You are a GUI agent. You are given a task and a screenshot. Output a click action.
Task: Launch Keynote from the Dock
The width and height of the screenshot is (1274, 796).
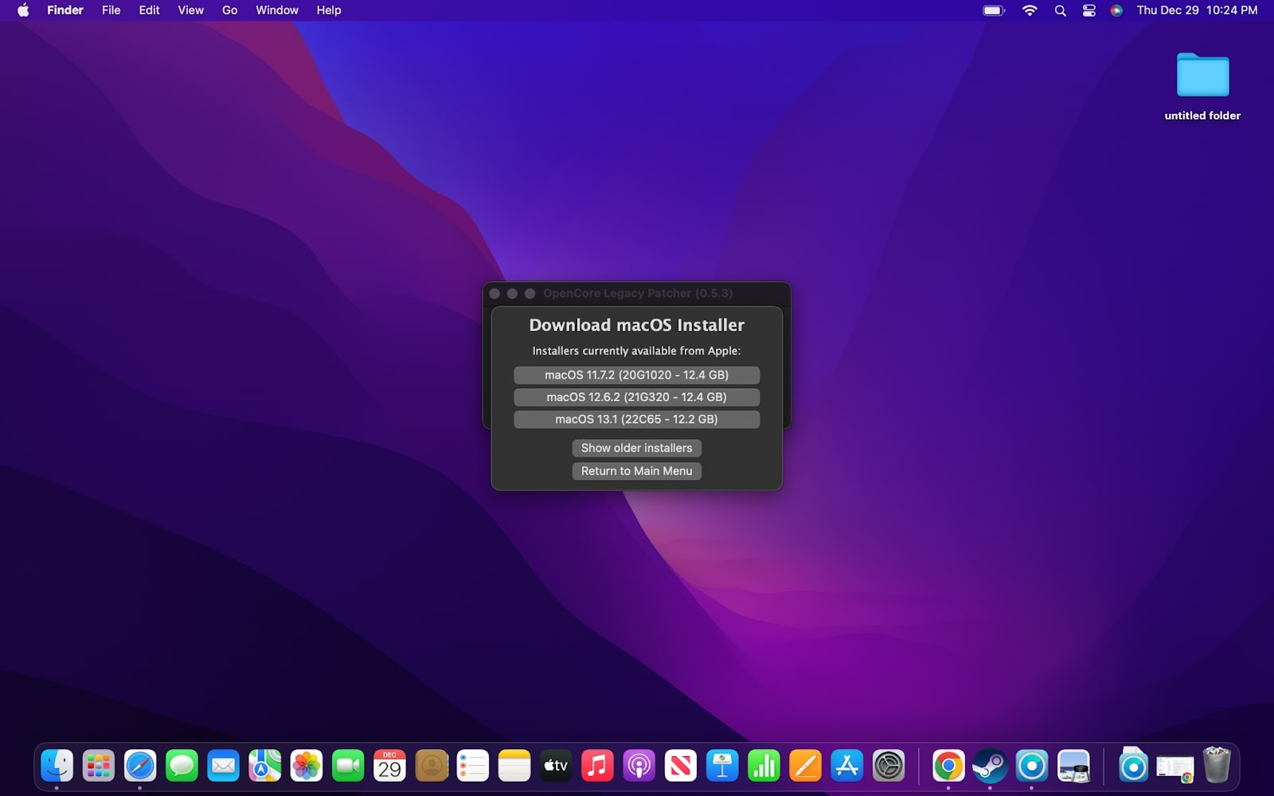721,766
